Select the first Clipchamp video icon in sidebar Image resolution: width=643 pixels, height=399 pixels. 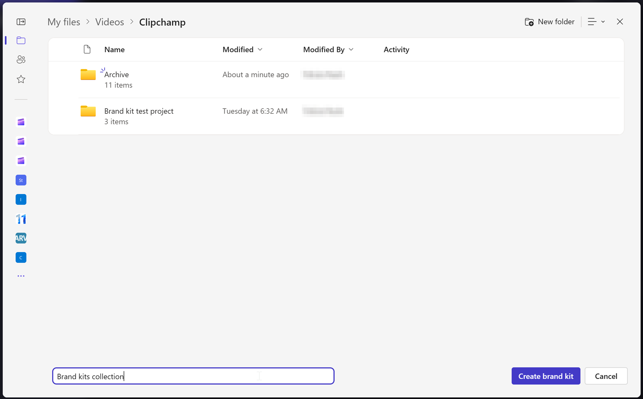pyautogui.click(x=21, y=122)
